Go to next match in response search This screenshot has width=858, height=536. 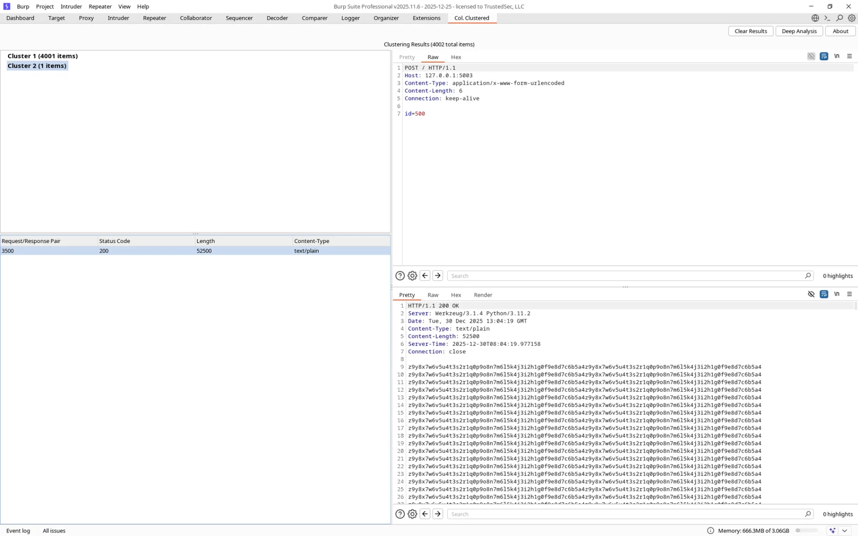(x=438, y=514)
